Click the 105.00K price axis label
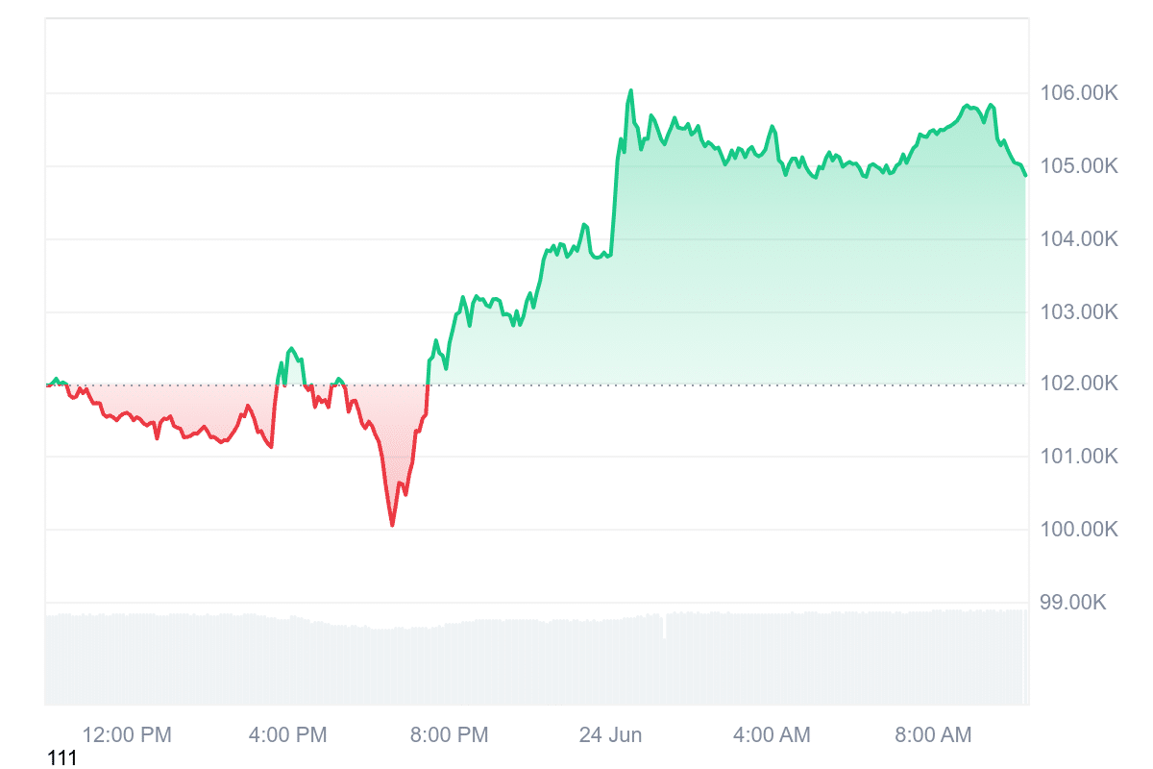This screenshot has height=769, width=1153. [x=1079, y=166]
